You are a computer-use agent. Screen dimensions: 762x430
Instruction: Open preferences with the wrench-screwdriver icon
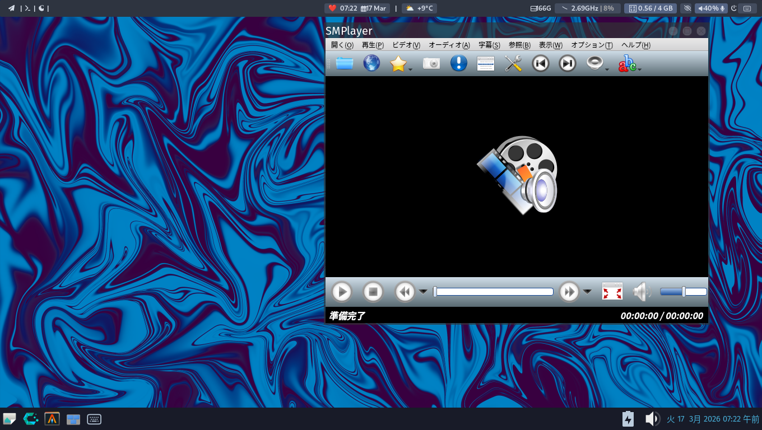(513, 63)
